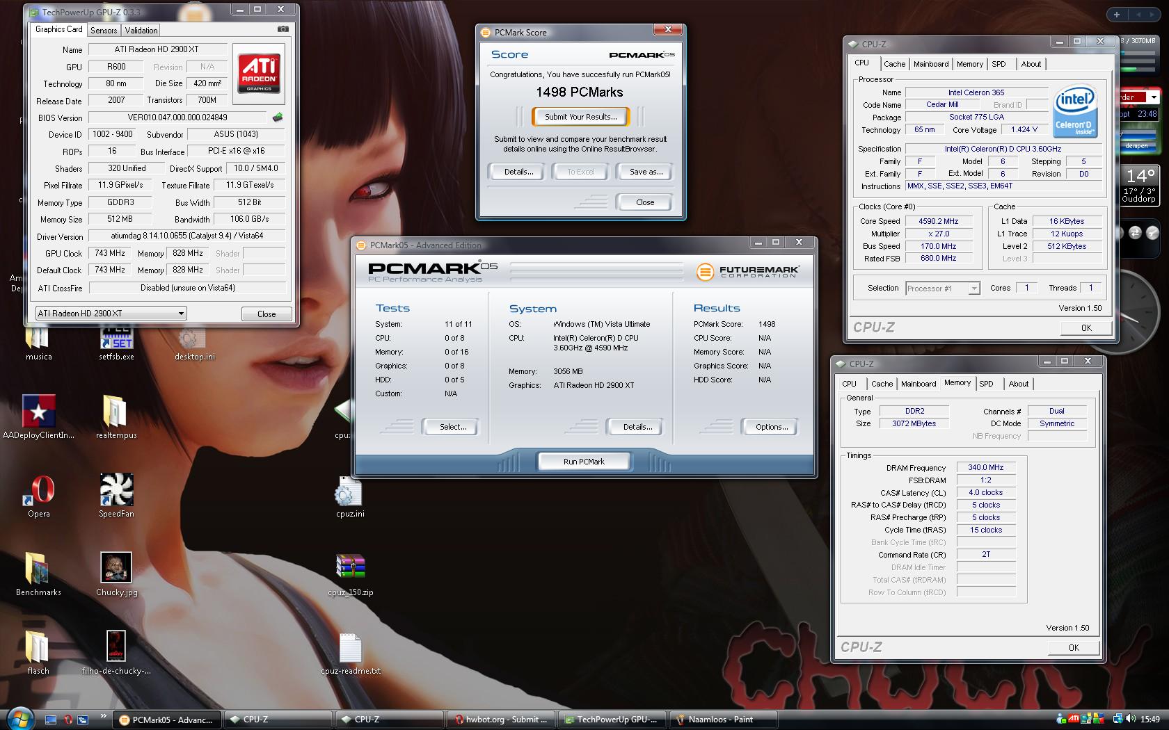Open the Cache tab in top CPU-Z window

[x=894, y=64]
